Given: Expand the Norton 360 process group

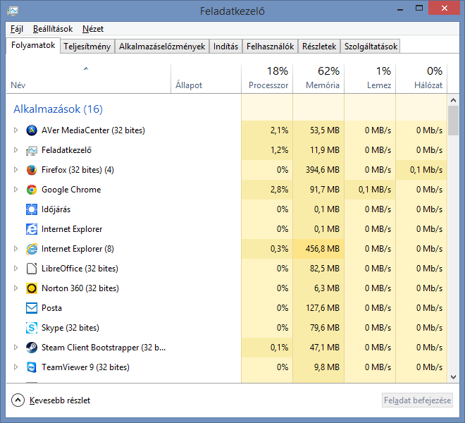Looking at the screenshot, I should (x=15, y=288).
